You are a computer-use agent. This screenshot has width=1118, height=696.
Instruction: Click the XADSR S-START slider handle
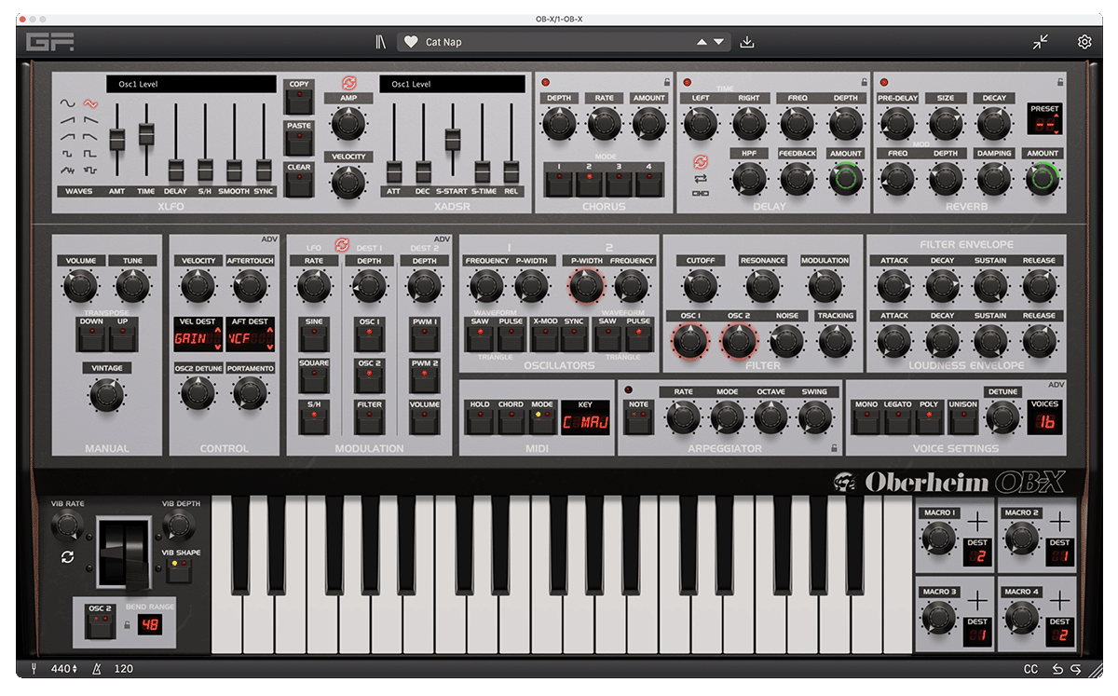coord(453,139)
